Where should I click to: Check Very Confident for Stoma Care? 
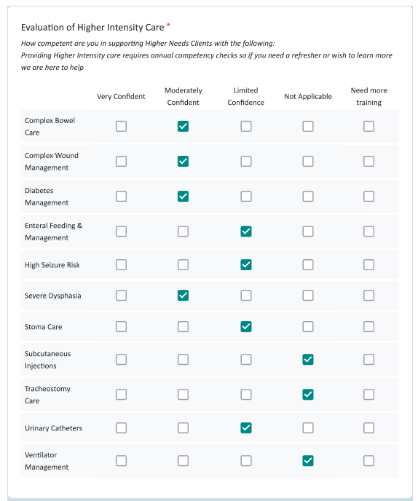pyautogui.click(x=121, y=326)
